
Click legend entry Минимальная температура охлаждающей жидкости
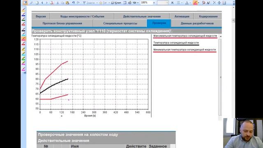click(x=185, y=50)
